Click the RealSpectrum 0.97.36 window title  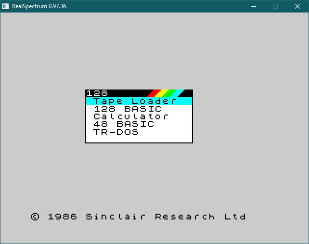39,6
